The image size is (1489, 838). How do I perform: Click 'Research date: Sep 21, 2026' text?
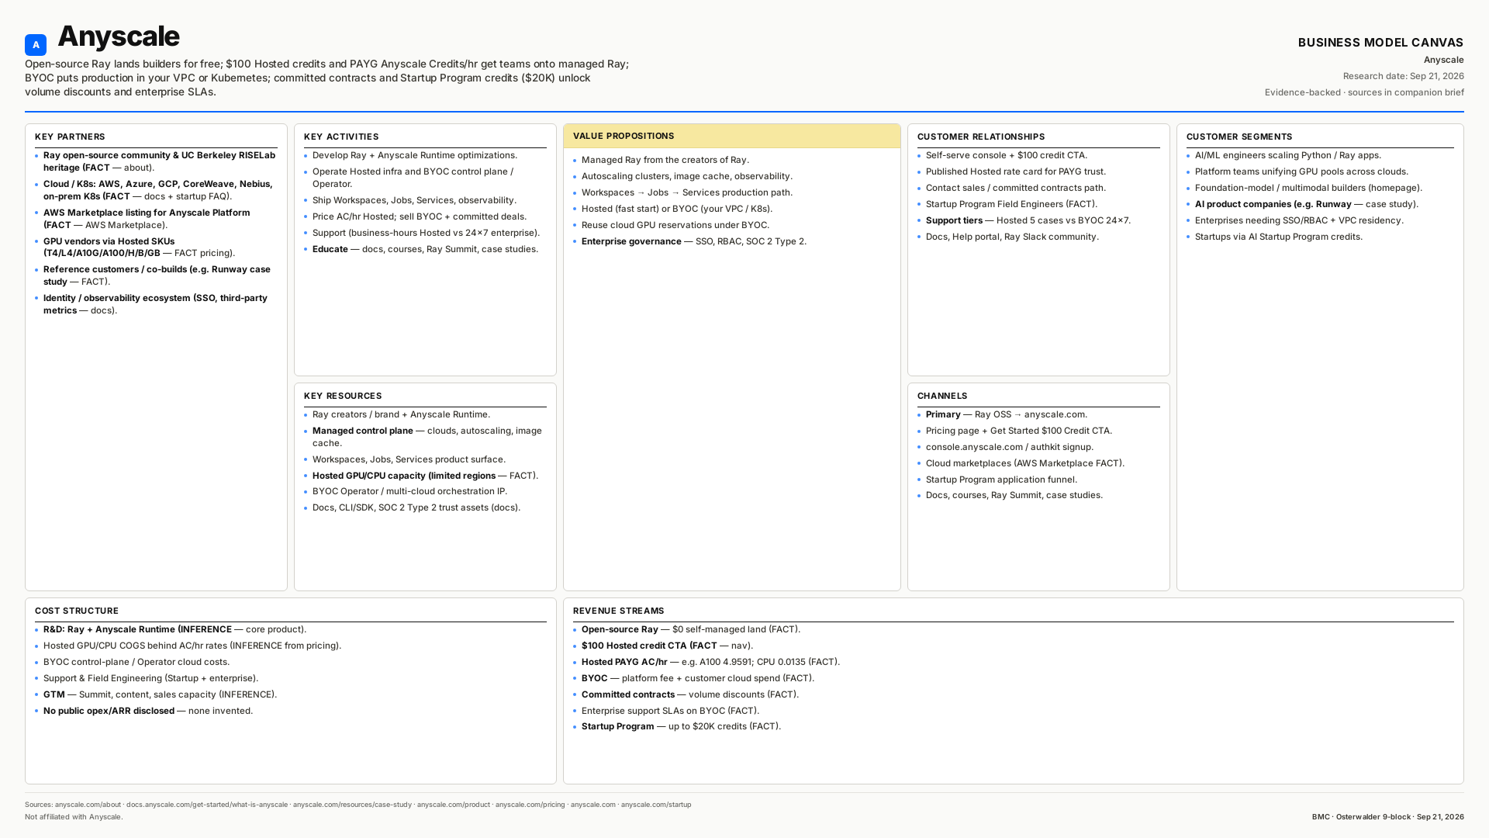tap(1403, 76)
